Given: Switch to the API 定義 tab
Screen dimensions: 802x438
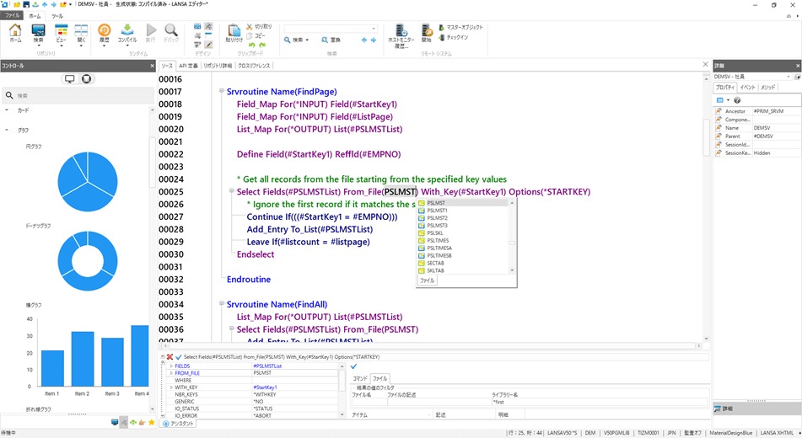Looking at the screenshot, I should [x=188, y=66].
